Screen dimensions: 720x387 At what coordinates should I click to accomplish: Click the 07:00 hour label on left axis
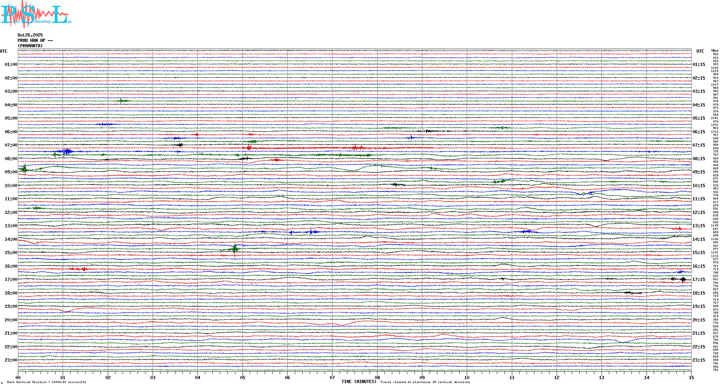click(11, 145)
